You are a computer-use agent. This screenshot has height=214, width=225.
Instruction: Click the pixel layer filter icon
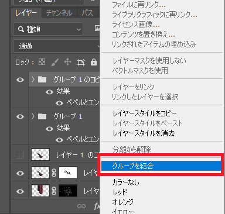click(97, 29)
